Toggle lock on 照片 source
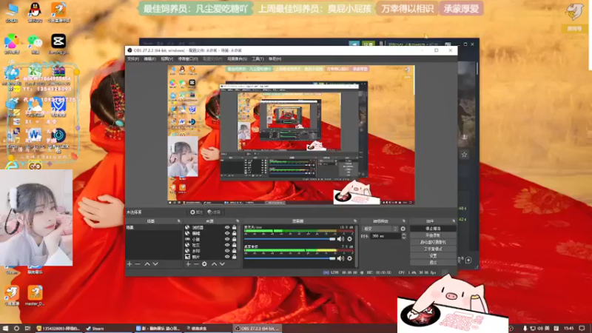 point(235,257)
